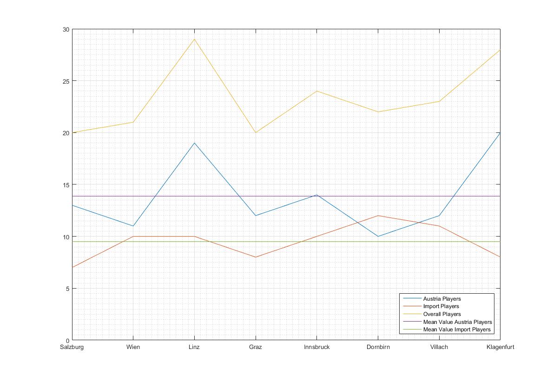Click the orange line's peak above Dornbirn
The height and width of the screenshot is (382, 553).
click(378, 216)
